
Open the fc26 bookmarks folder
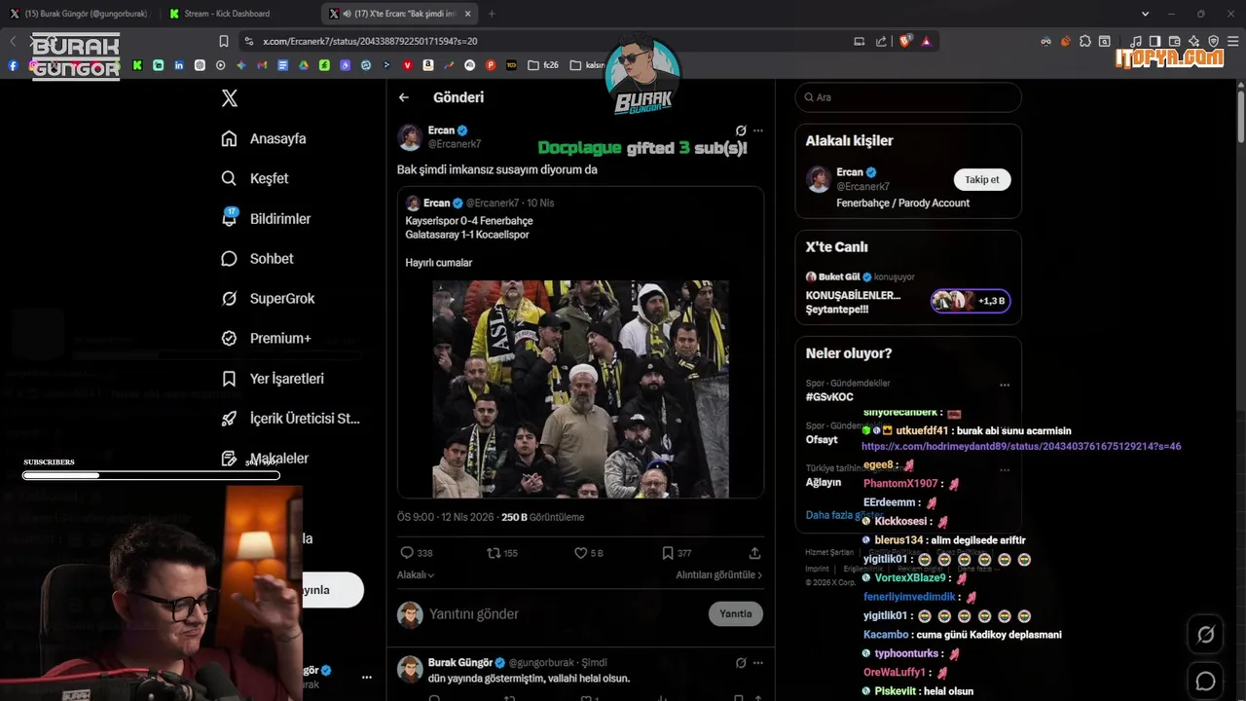pyautogui.click(x=543, y=65)
